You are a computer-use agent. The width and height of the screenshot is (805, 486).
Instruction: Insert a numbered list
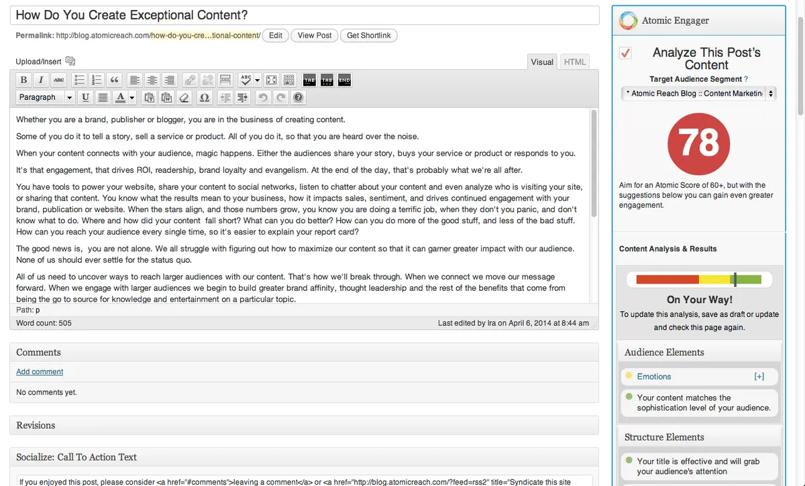click(x=97, y=80)
